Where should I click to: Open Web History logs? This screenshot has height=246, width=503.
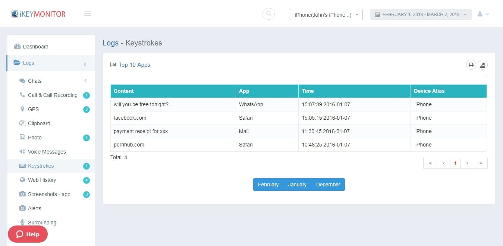coord(42,180)
